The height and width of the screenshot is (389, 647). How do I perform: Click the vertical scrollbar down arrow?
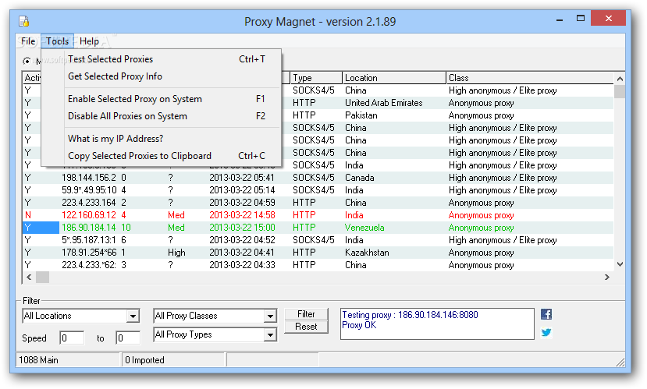coord(620,264)
